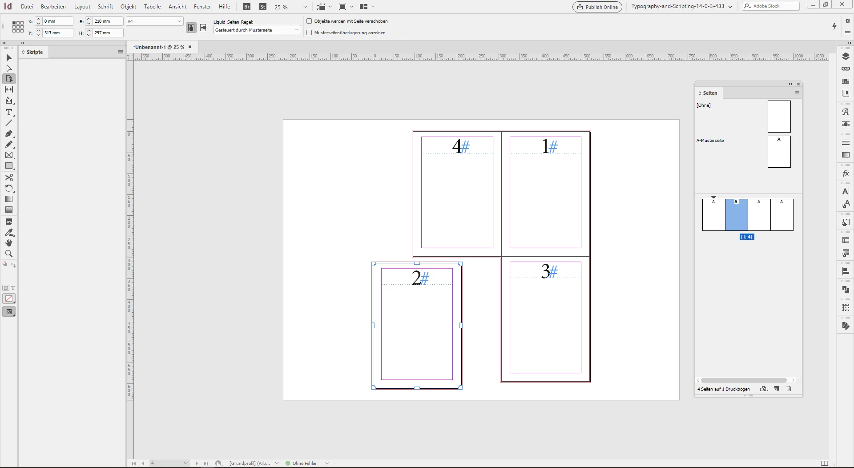Open the 25 % zoom level dropdown
Image resolution: width=854 pixels, height=468 pixels.
[x=305, y=7]
